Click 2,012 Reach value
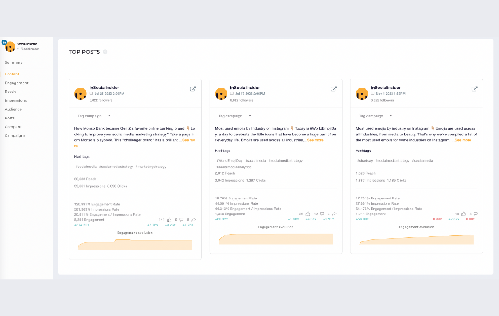This screenshot has height=316, width=499. 225,173
